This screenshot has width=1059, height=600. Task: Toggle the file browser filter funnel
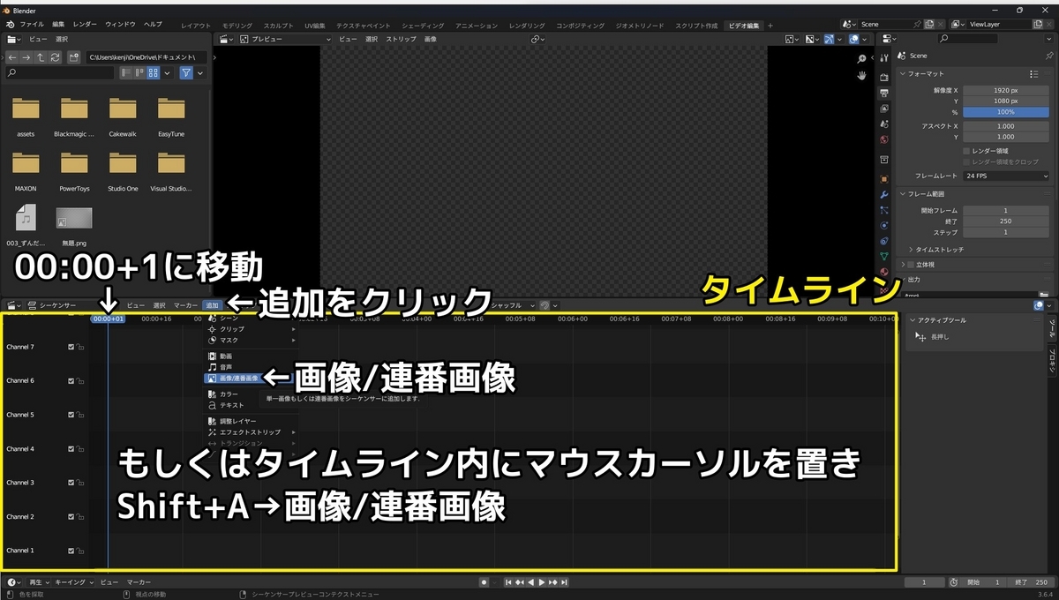(186, 73)
